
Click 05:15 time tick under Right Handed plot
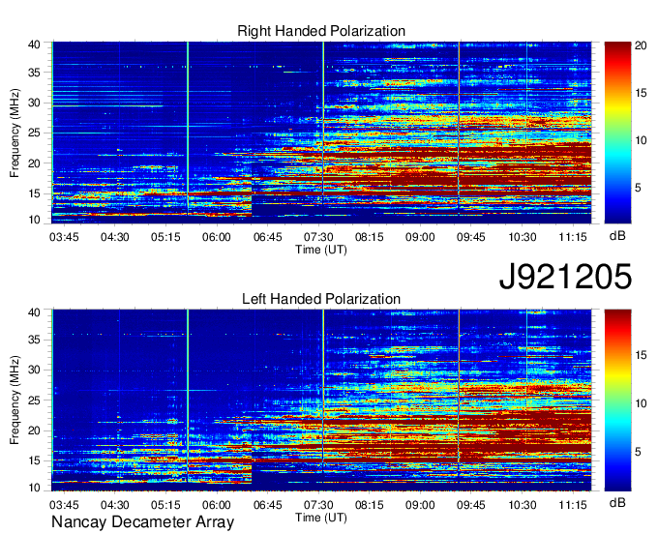(x=165, y=237)
